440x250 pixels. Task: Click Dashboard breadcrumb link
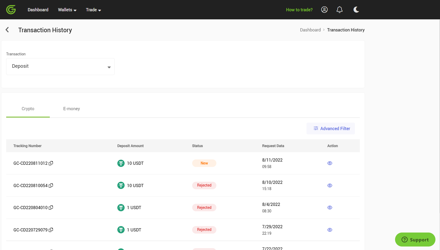pyautogui.click(x=310, y=30)
